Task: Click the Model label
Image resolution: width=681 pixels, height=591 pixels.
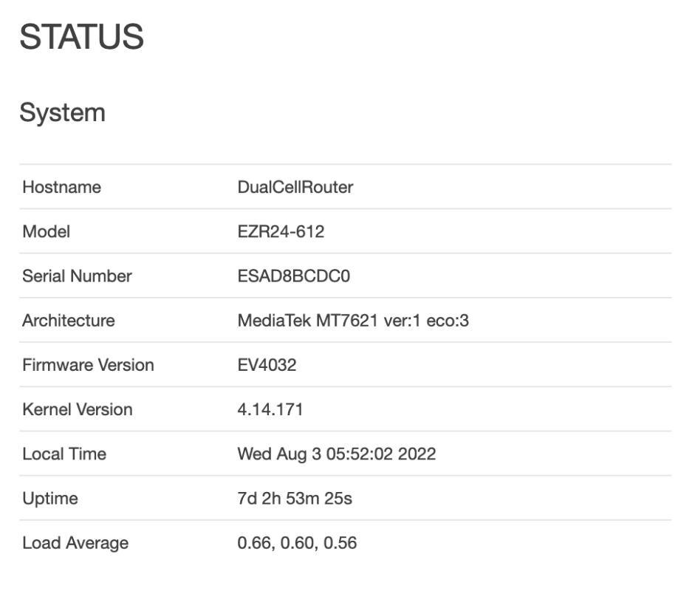Action: pyautogui.click(x=46, y=231)
